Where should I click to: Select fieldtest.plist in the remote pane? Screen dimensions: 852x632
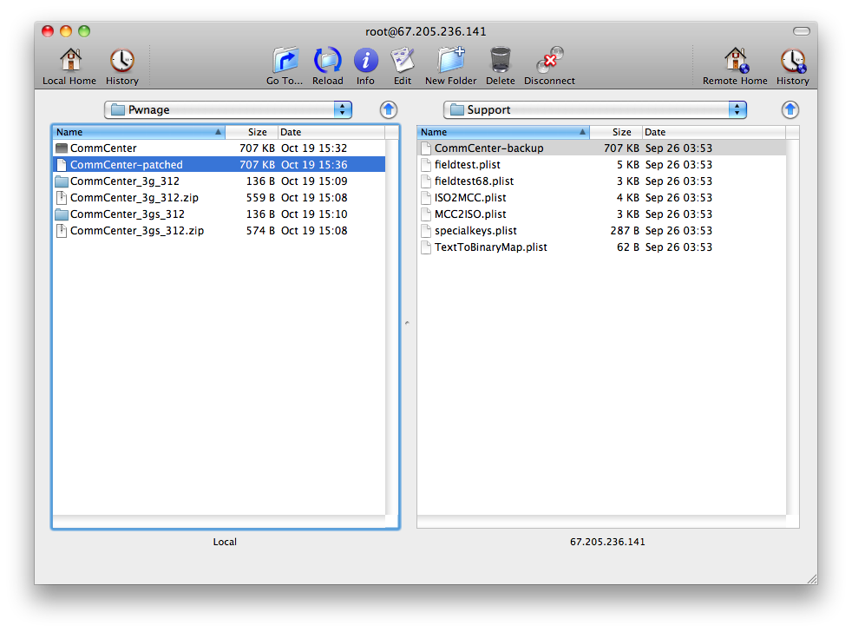[467, 165]
